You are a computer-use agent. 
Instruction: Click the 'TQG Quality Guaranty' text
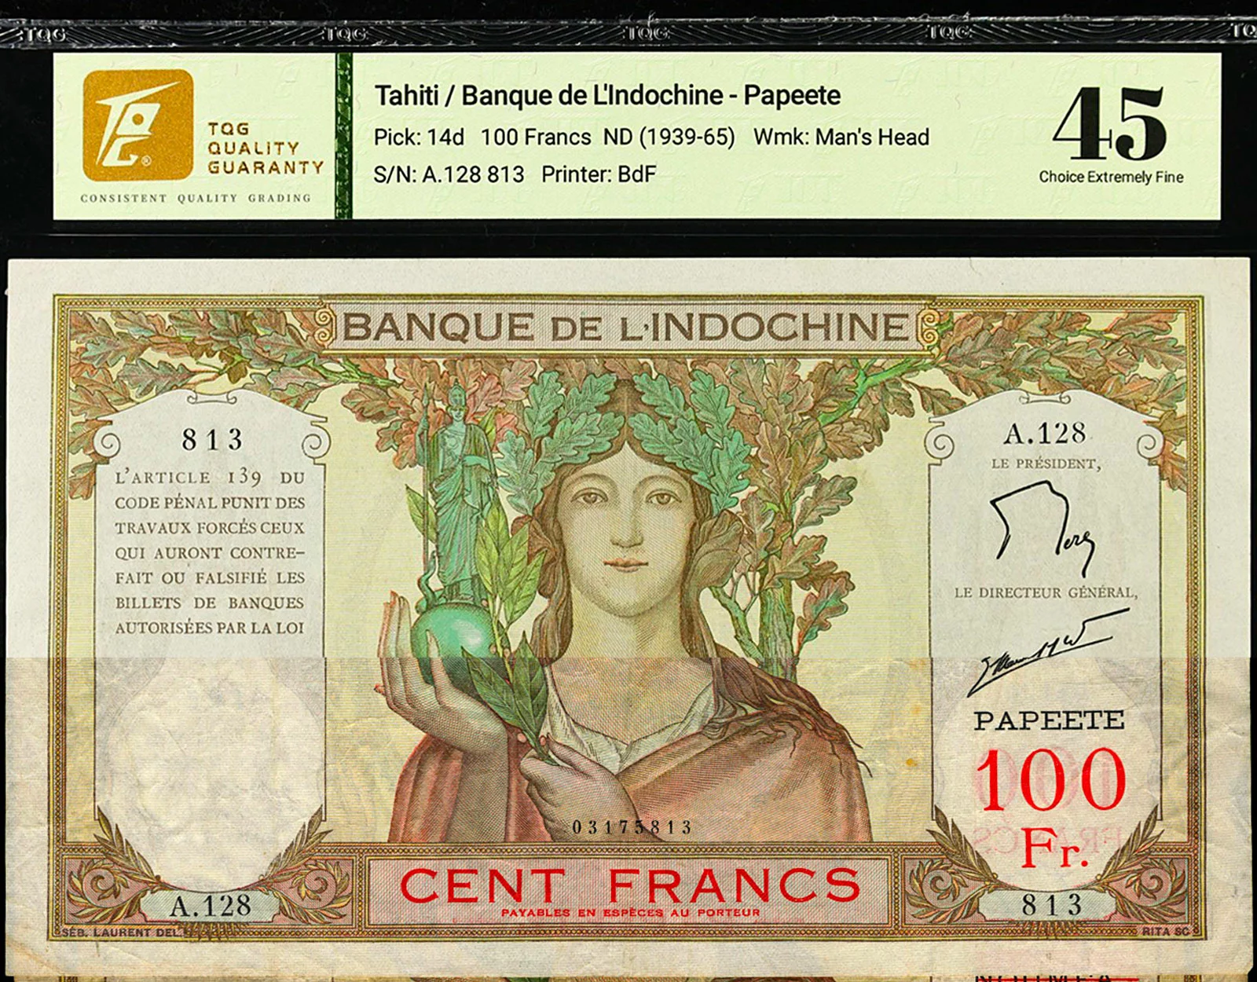(x=264, y=148)
